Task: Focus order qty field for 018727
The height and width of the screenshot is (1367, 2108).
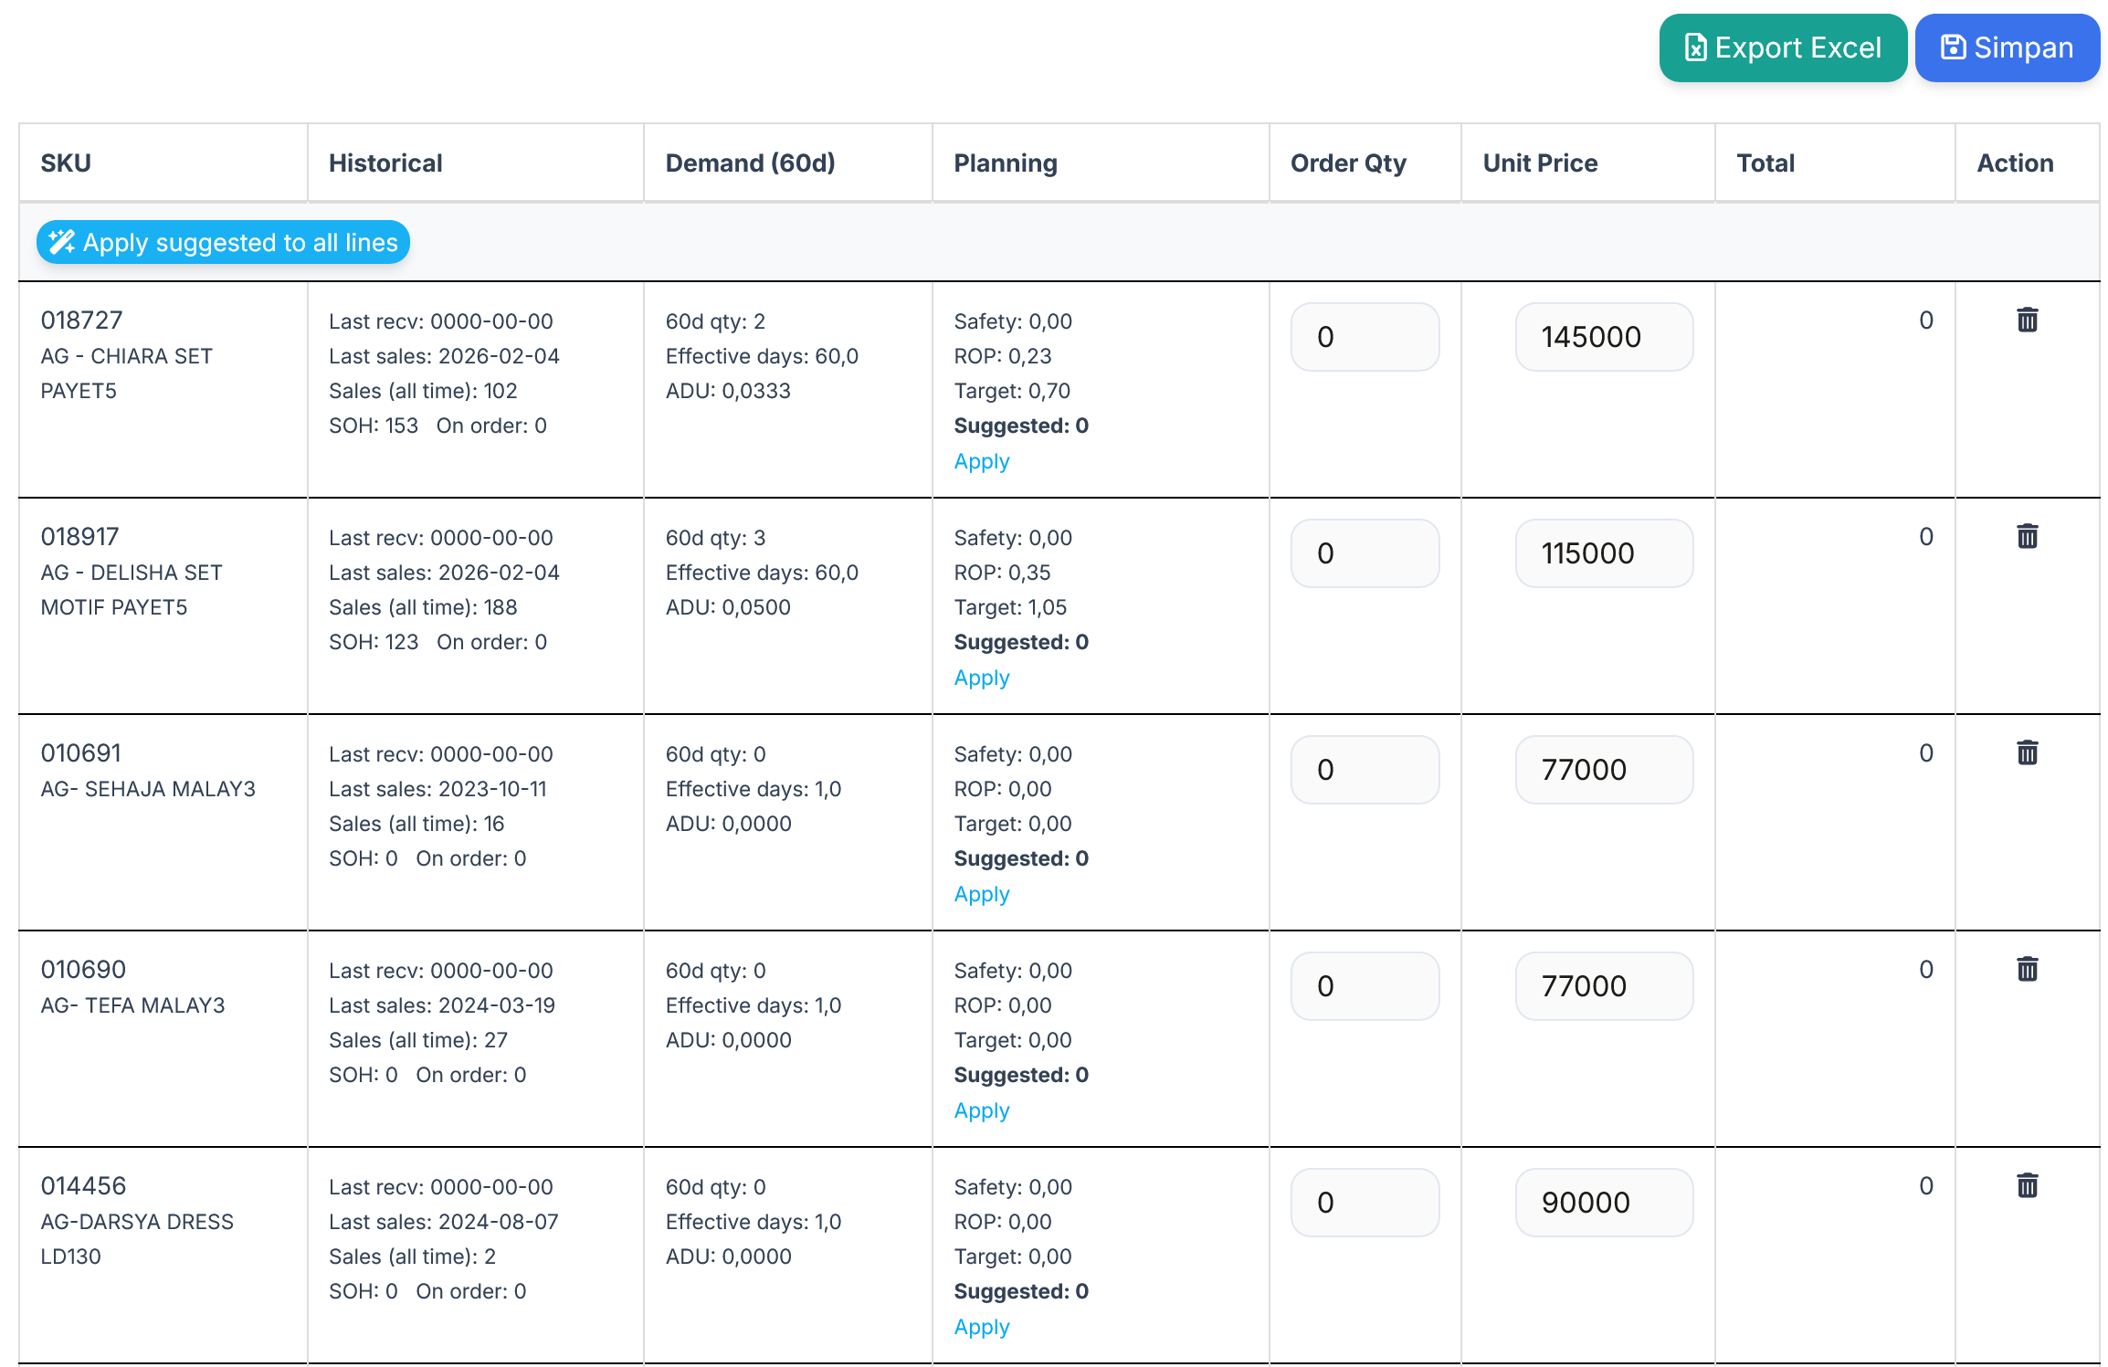Action: [1365, 337]
